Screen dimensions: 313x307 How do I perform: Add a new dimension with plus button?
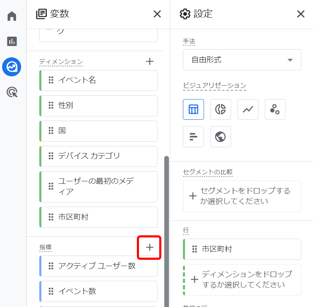(x=150, y=62)
